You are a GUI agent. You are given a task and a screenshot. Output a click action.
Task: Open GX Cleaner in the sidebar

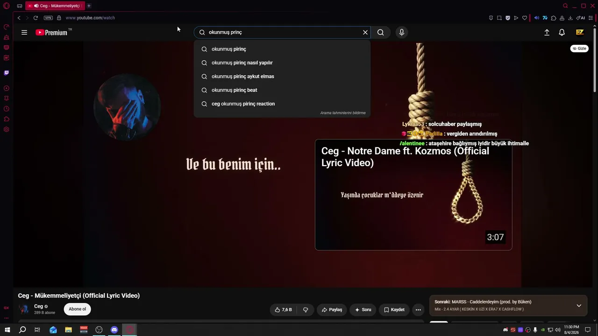(x=7, y=37)
